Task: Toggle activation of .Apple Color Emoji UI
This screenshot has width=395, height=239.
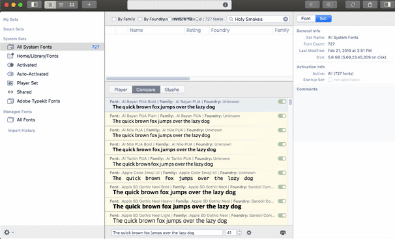Action: (282, 173)
